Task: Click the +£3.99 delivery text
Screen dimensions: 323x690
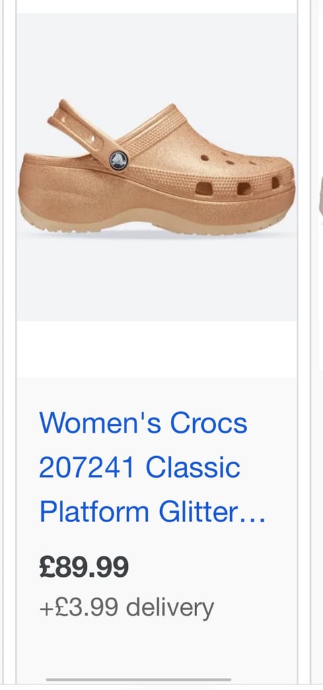Action: 127,608
